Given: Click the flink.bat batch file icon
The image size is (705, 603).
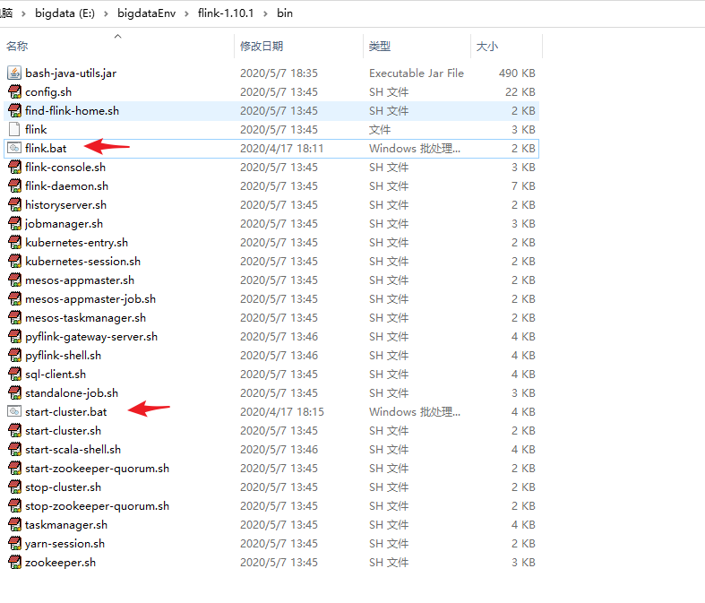Looking at the screenshot, I should 14,149.
